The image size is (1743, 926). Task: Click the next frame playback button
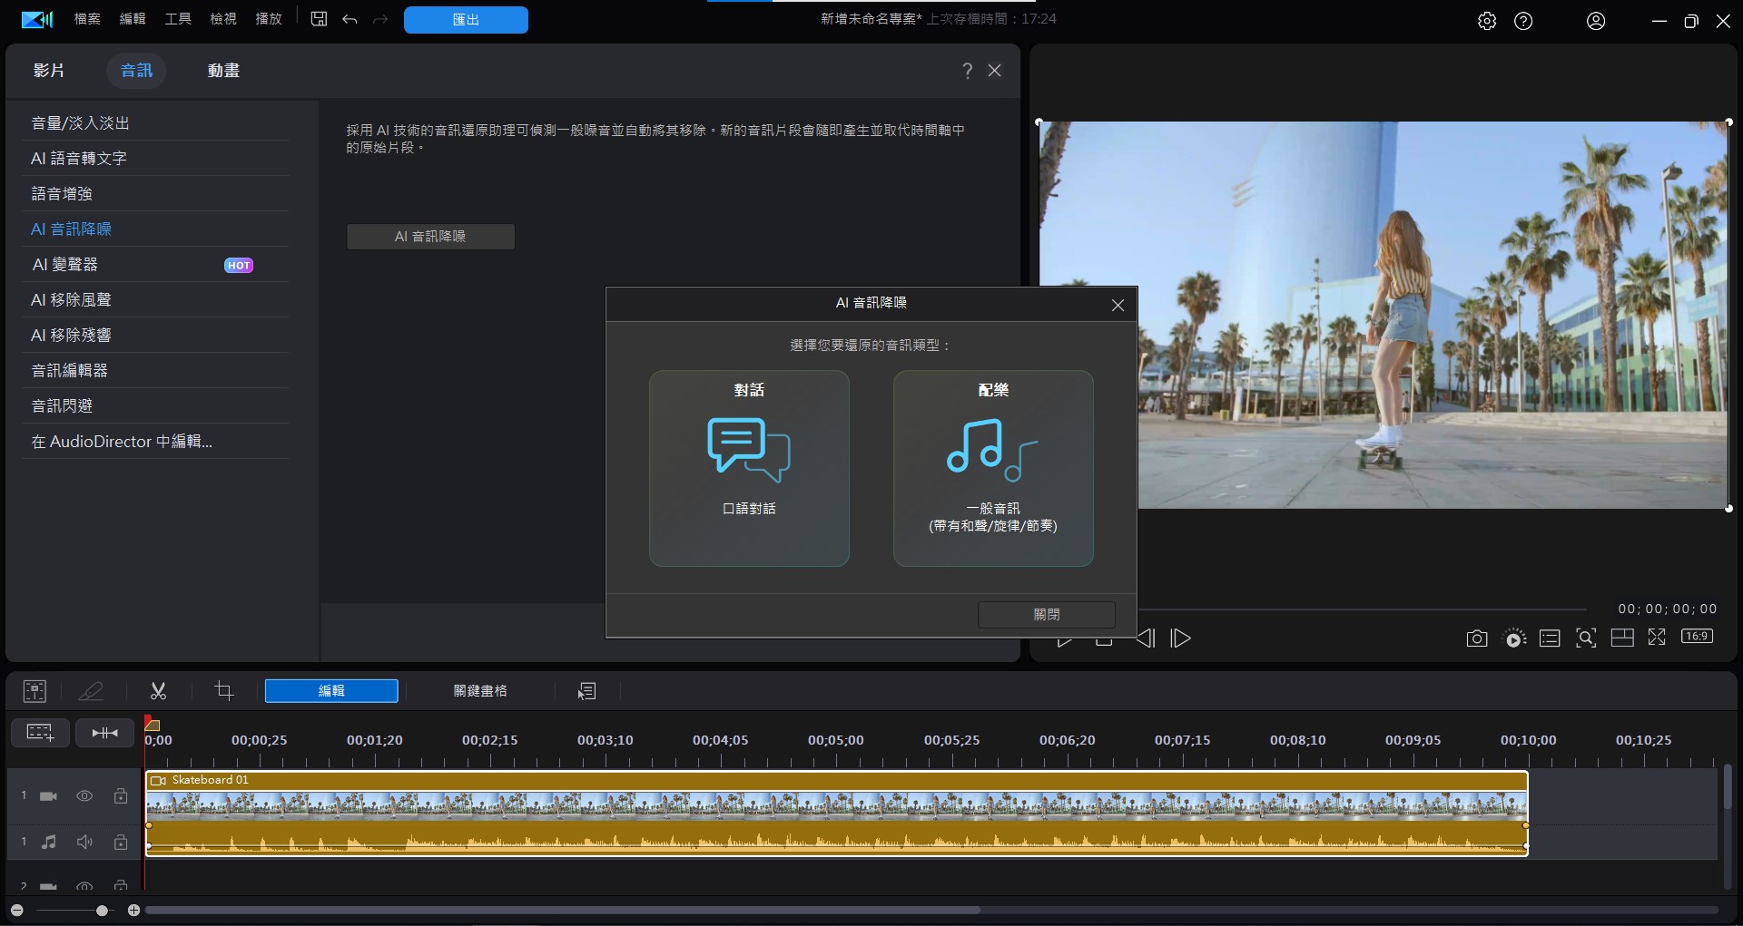tap(1180, 638)
